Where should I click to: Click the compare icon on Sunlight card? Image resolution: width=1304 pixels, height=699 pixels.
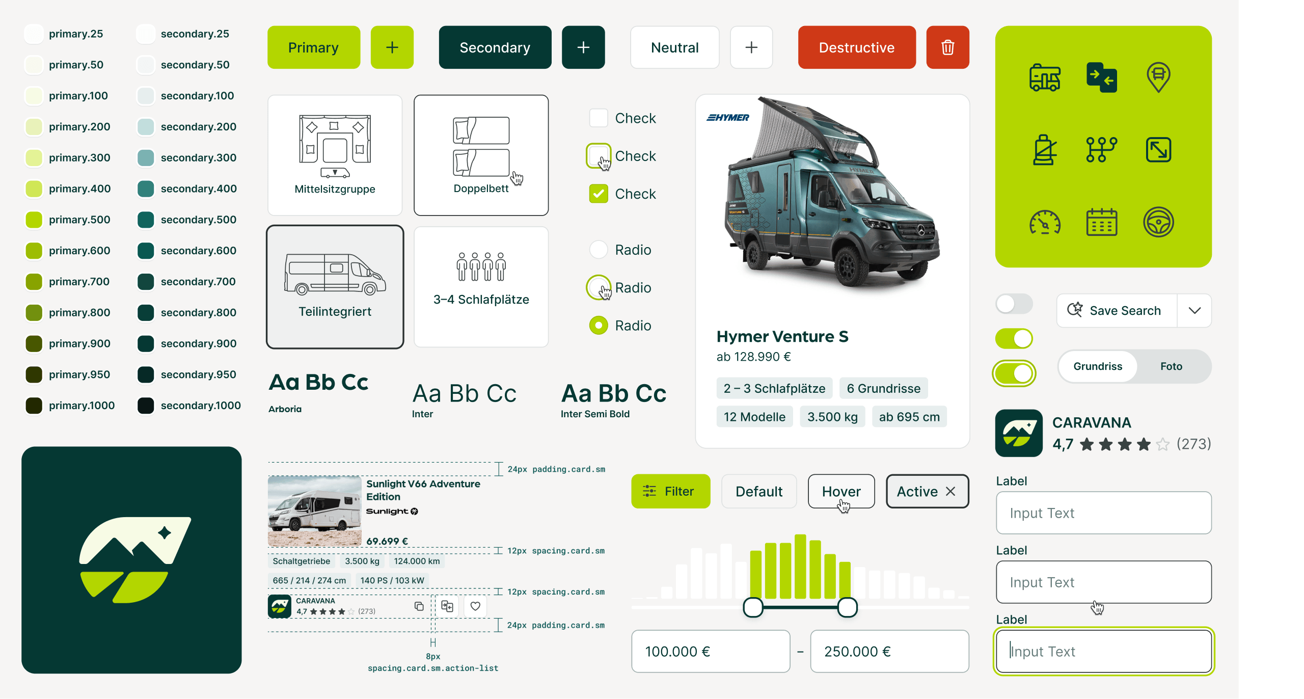click(447, 606)
